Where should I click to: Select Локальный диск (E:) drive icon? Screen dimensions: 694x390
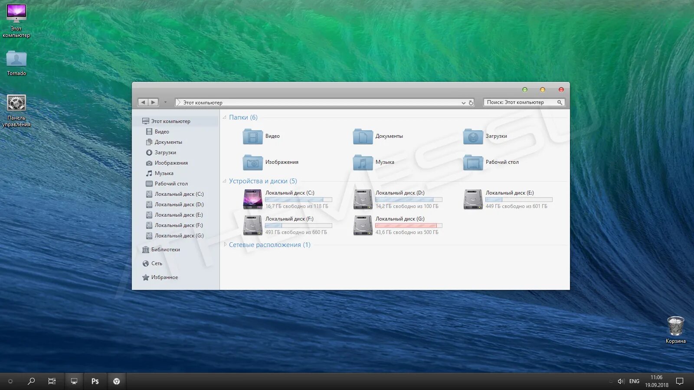473,199
